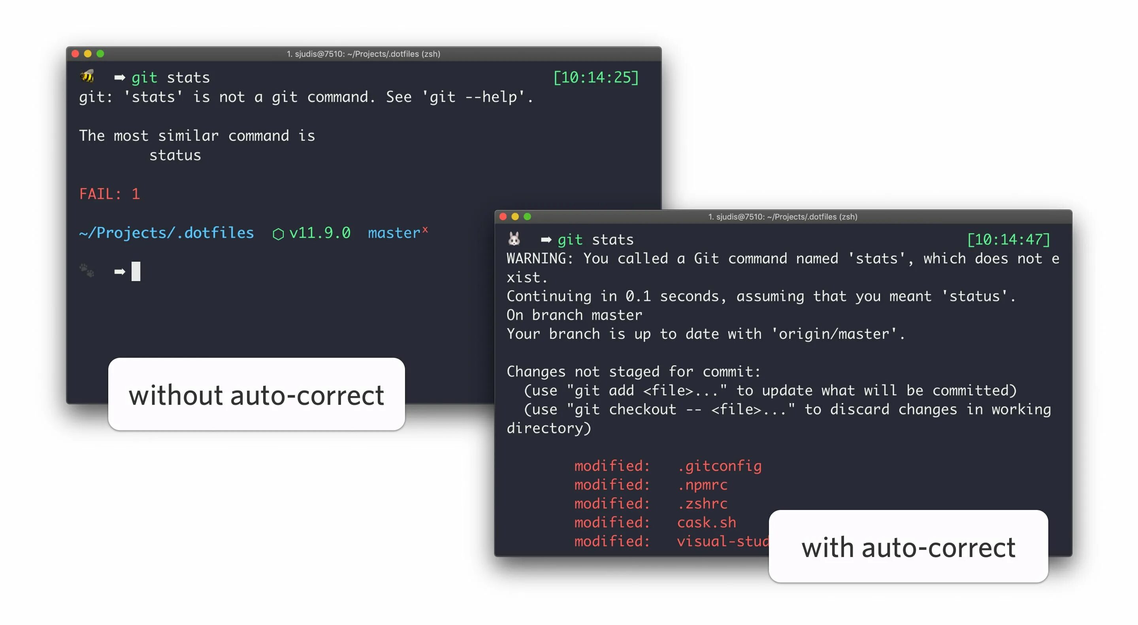Click the cat emoji prompt icon right terminal

tap(513, 239)
